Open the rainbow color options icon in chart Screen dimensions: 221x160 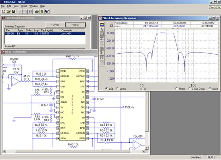pyautogui.click(x=102, y=25)
